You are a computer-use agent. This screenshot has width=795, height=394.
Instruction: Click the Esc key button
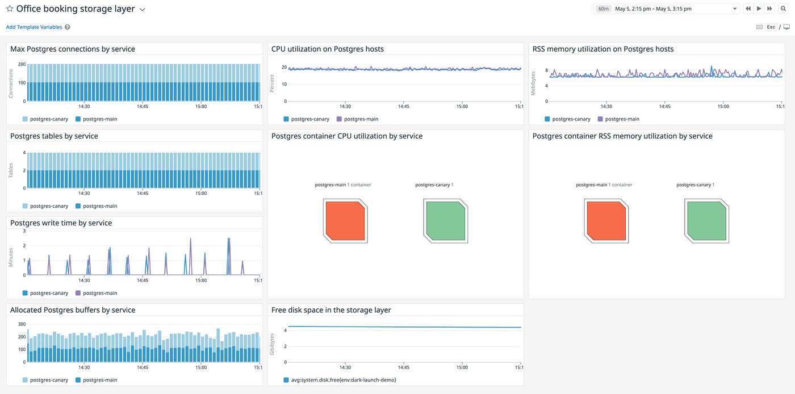point(771,27)
